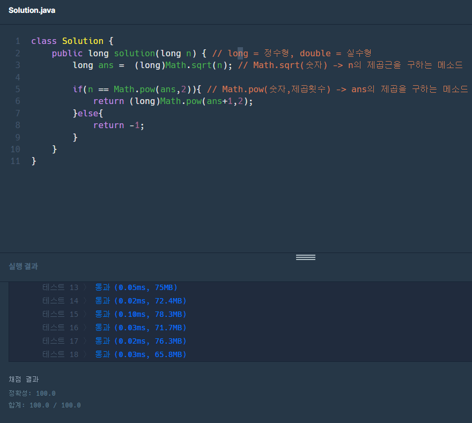
Task: Click line number 7 in the gutter
Action: coord(18,113)
